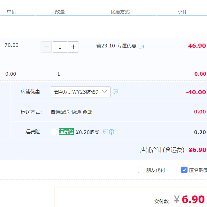Click the 优惠方式 column header

coord(120,12)
